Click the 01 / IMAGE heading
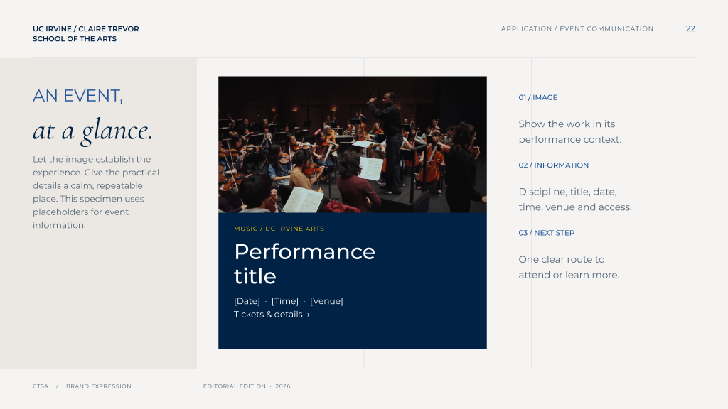 coord(537,97)
